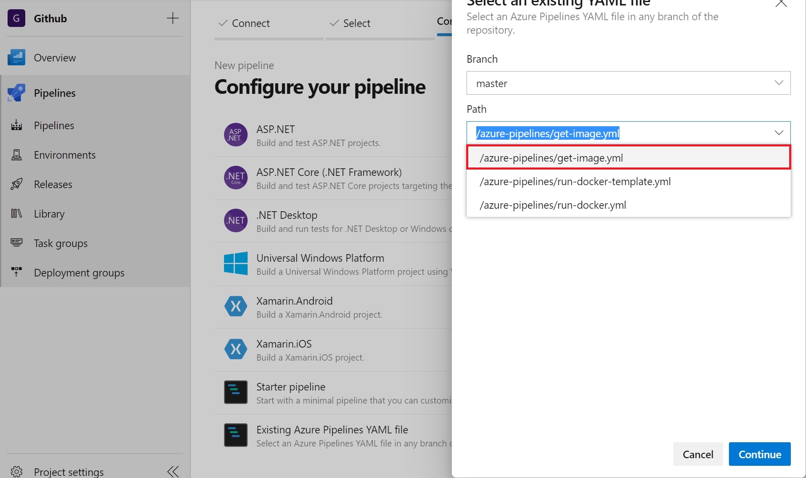Click the Existing Azure Pipelines YAML icon
The image size is (806, 478).
pyautogui.click(x=236, y=435)
